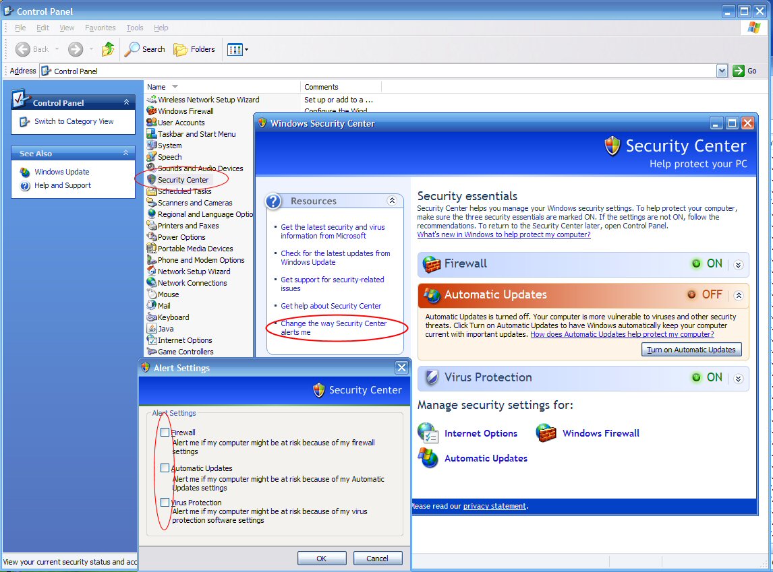The width and height of the screenshot is (773, 572).
Task: Click the Back toolbar button
Action: pyautogui.click(x=32, y=49)
